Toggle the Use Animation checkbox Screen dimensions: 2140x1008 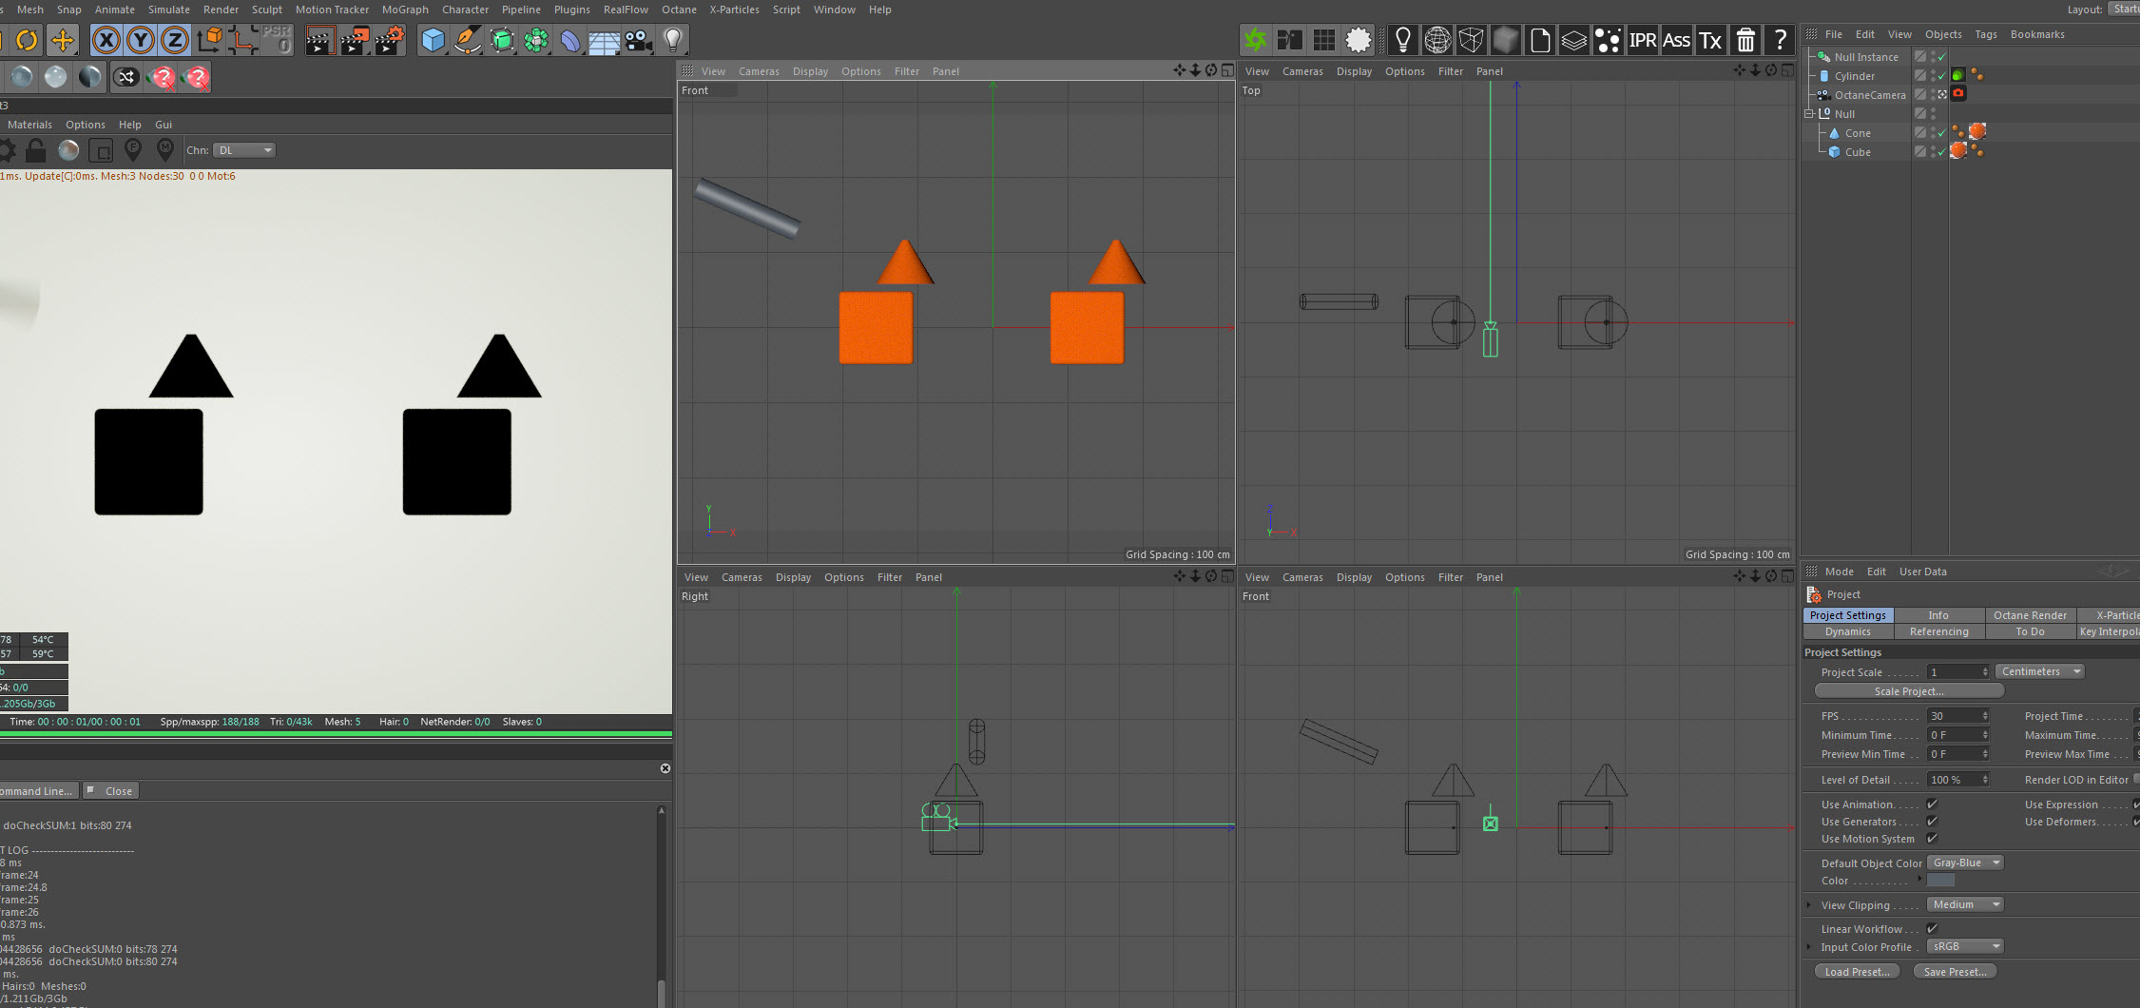[x=1932, y=804]
